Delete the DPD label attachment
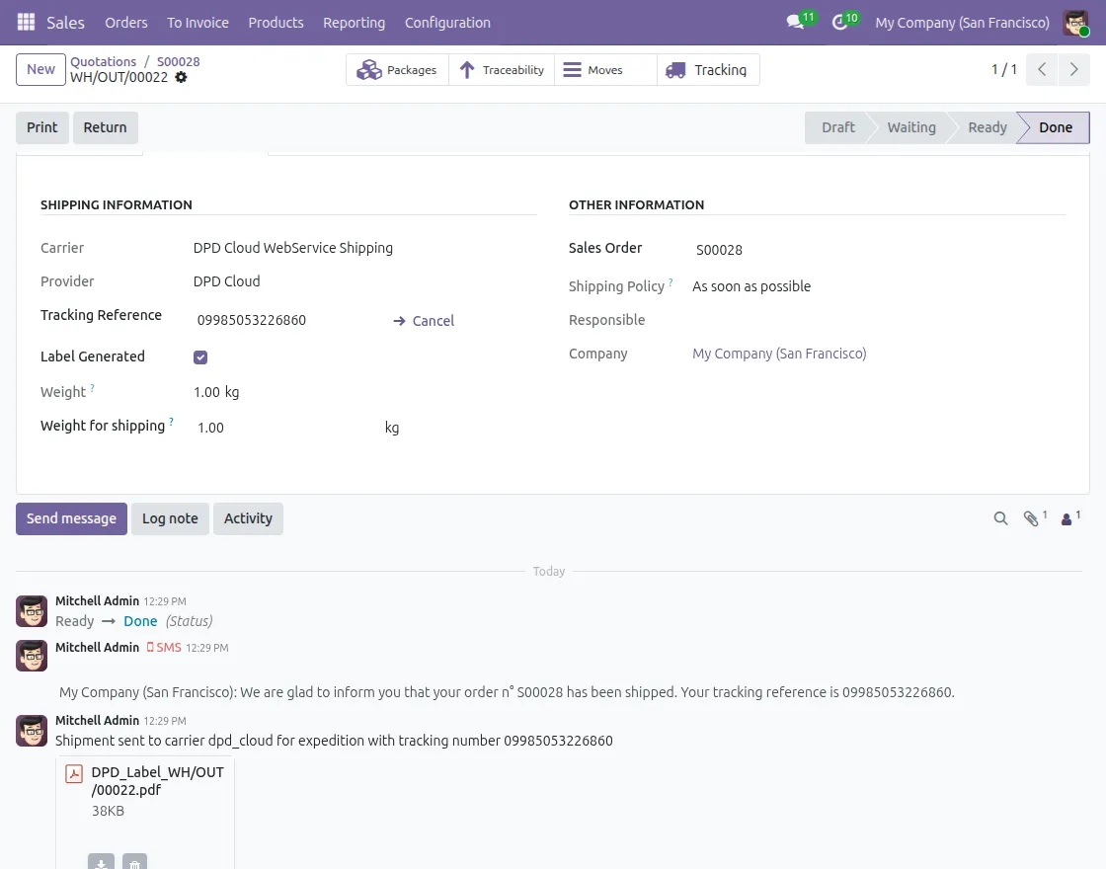The width and height of the screenshot is (1106, 869). (134, 861)
